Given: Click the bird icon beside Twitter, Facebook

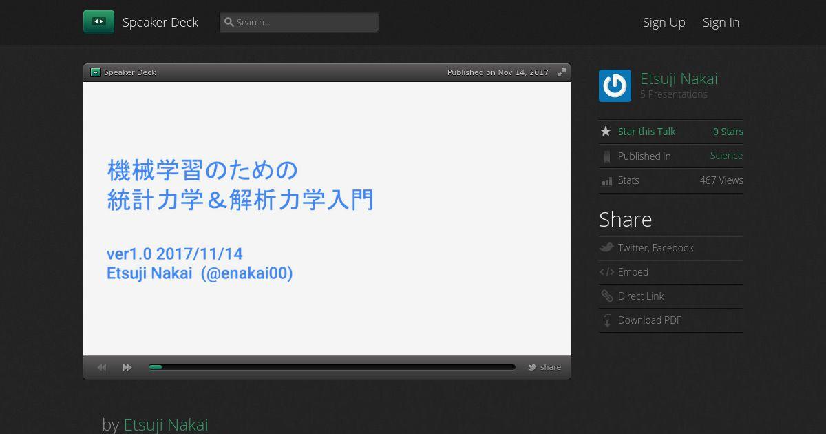Looking at the screenshot, I should pos(606,247).
